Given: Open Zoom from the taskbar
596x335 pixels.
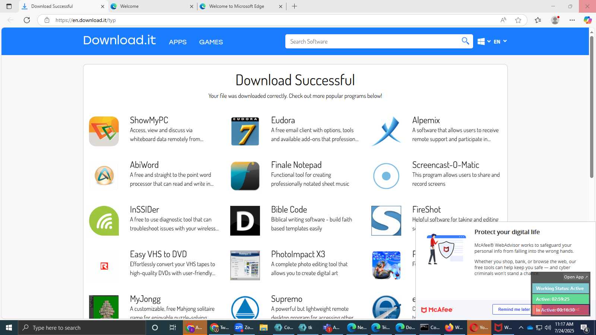Looking at the screenshot, I should point(244,328).
